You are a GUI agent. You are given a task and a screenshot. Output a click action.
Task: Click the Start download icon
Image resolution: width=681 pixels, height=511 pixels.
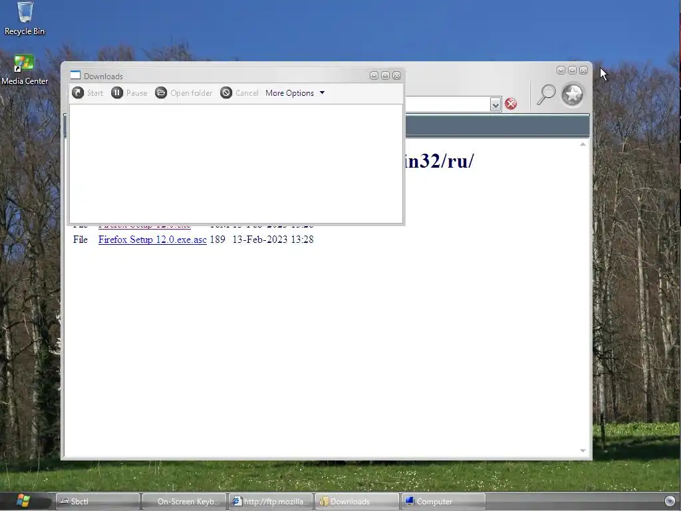coord(78,92)
